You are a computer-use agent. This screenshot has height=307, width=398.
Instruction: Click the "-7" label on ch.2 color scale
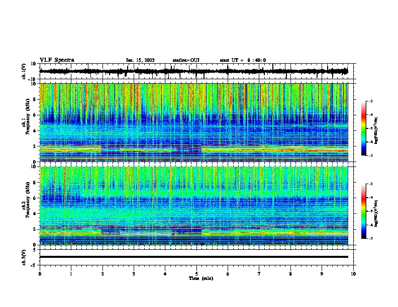(370, 238)
